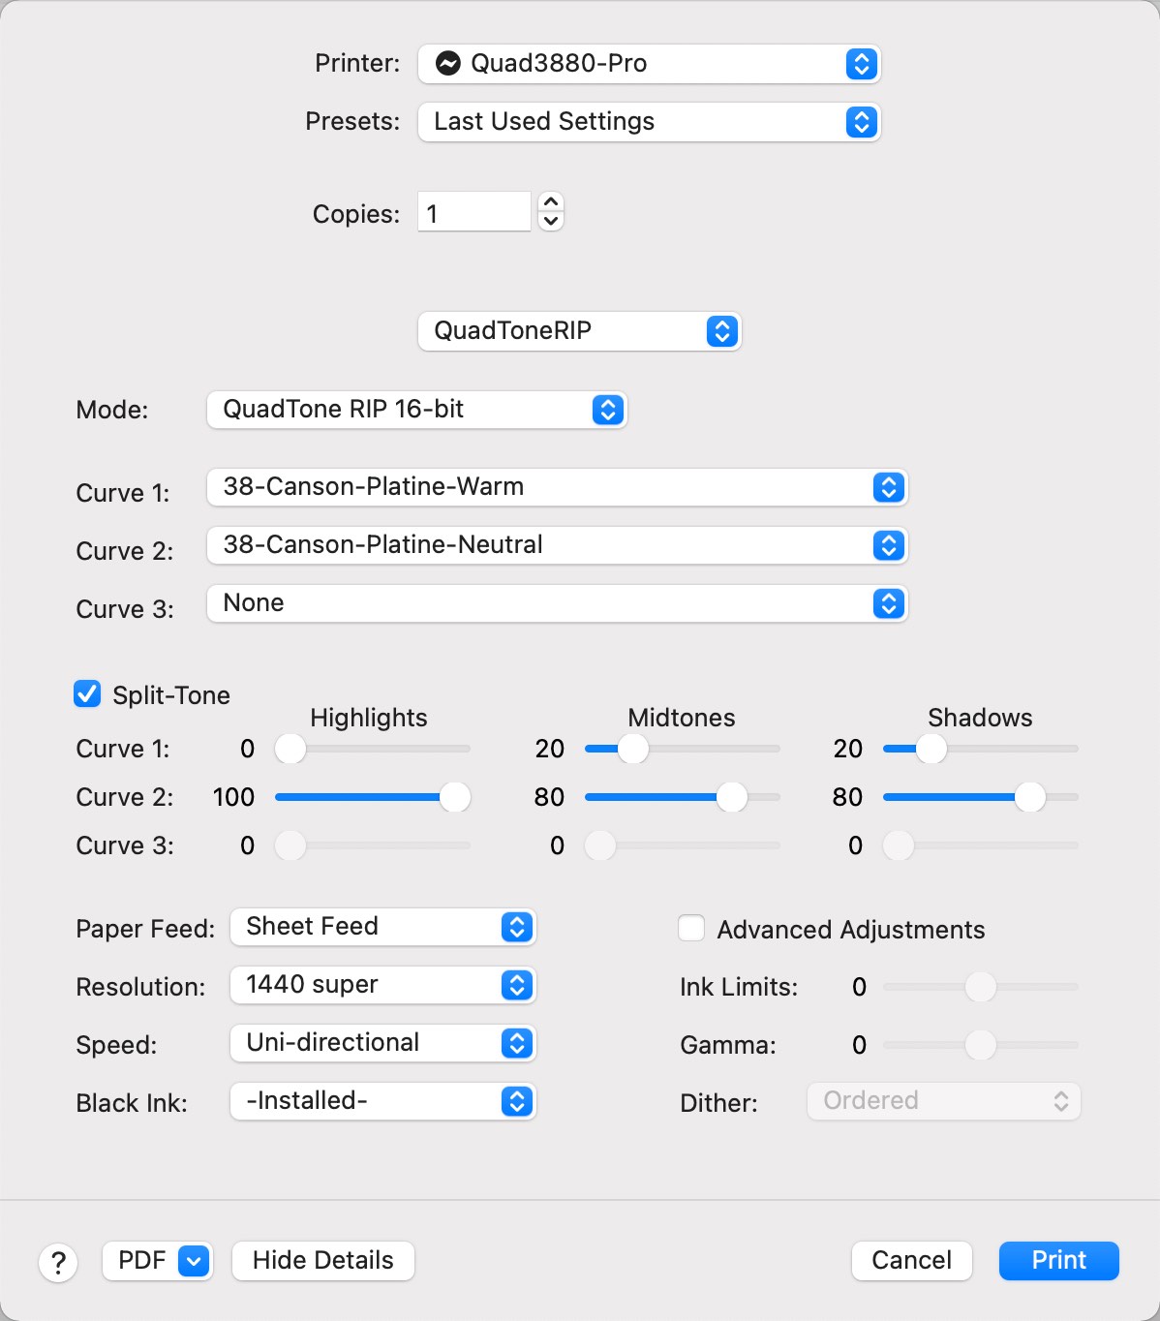Click the Copies increment up arrow
1160x1321 pixels.
click(x=551, y=201)
